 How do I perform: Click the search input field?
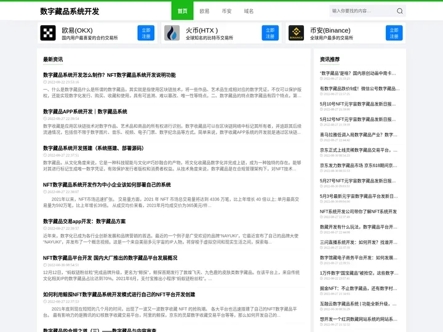363,11
